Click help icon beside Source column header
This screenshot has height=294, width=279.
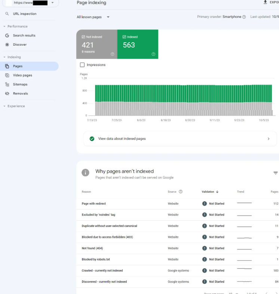click(x=181, y=192)
